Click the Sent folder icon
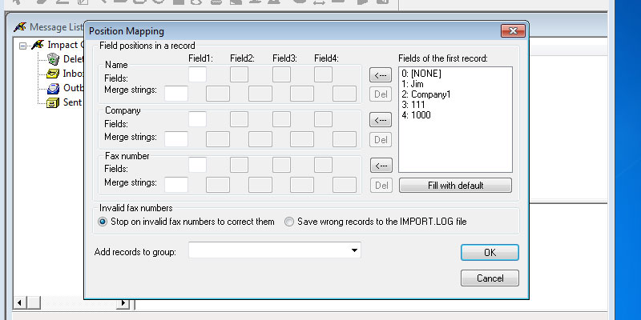Image resolution: width=641 pixels, height=320 pixels. [x=54, y=102]
